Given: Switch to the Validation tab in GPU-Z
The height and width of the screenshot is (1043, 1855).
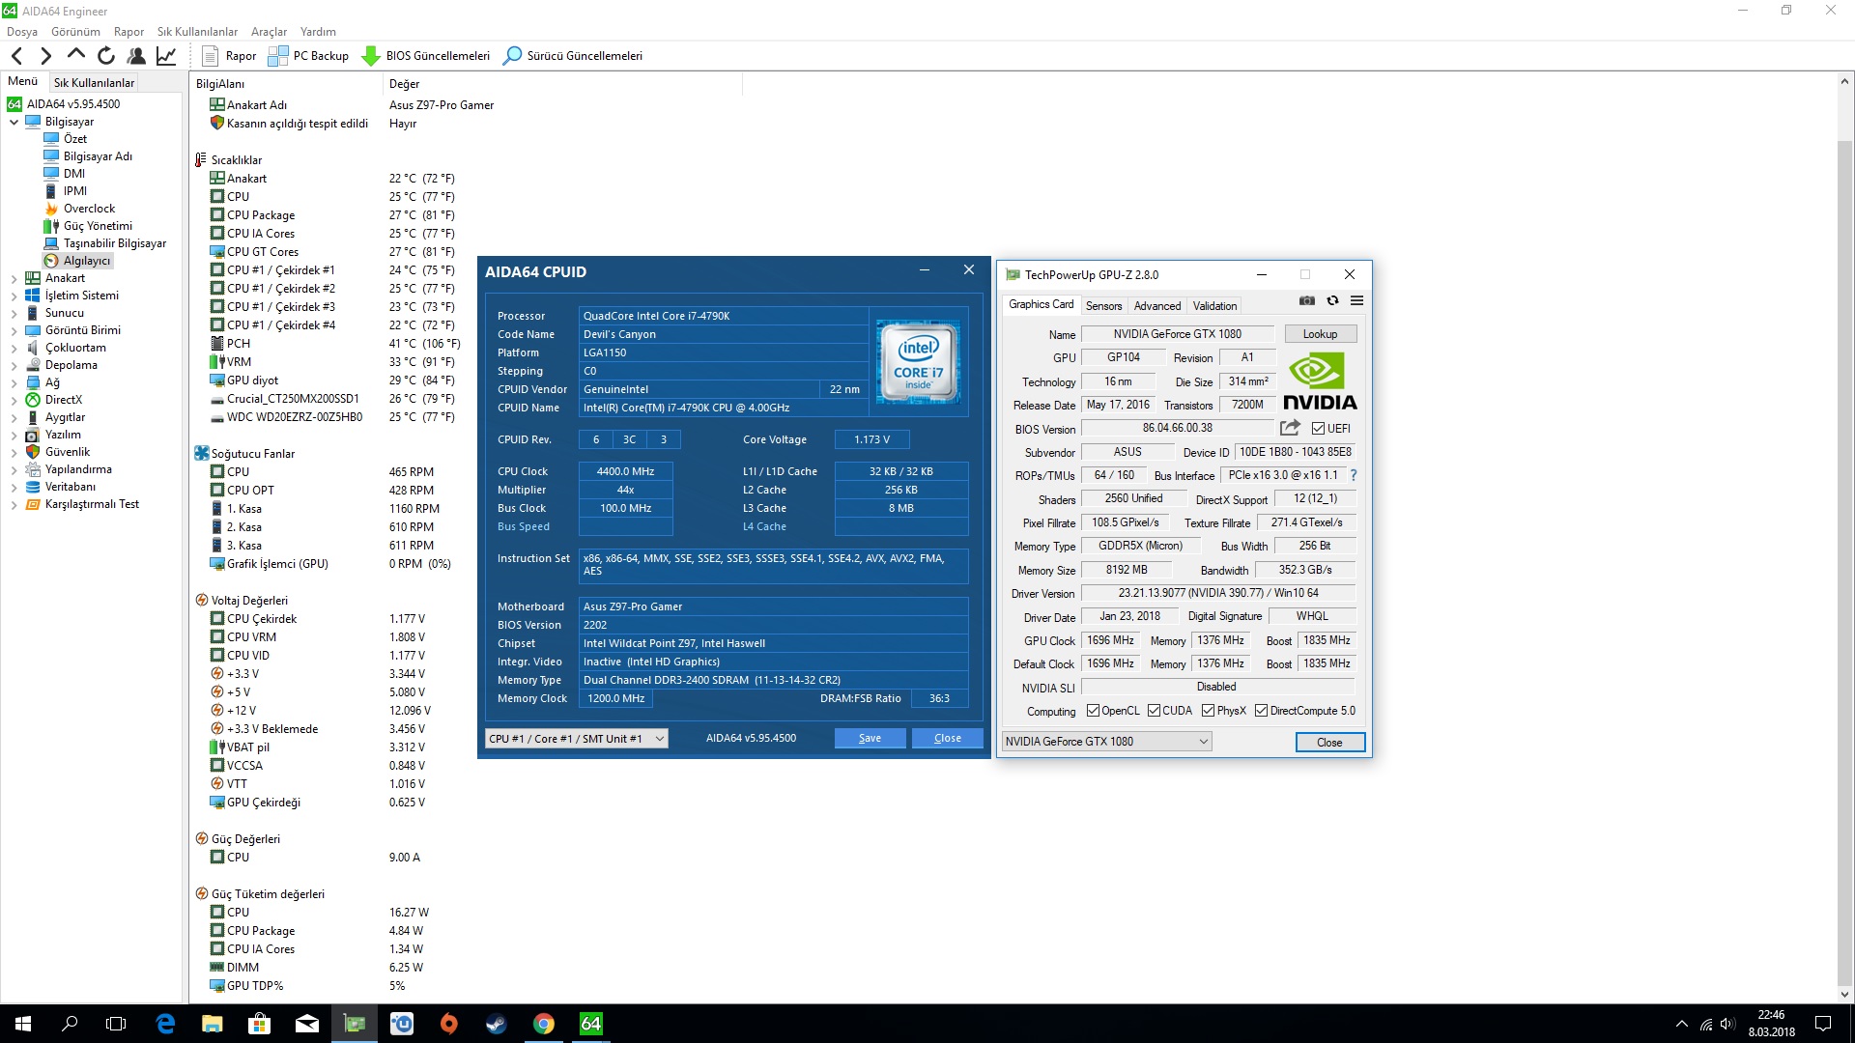Looking at the screenshot, I should coord(1214,306).
